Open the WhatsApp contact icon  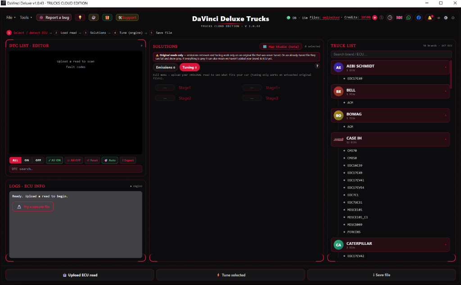(409, 18)
